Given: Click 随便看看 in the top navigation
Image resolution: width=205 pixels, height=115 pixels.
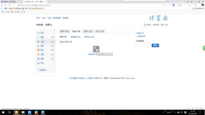Looking at the screenshot, I should (x=57, y=18).
